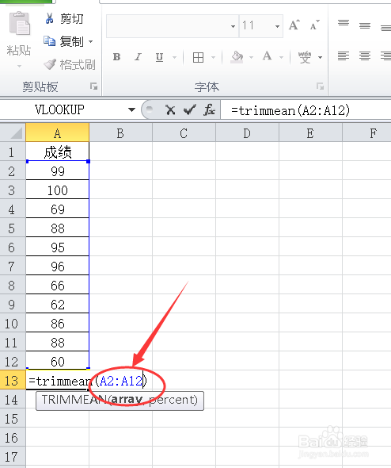Click the Copy (复制) button
391x468 pixels.
tap(64, 41)
